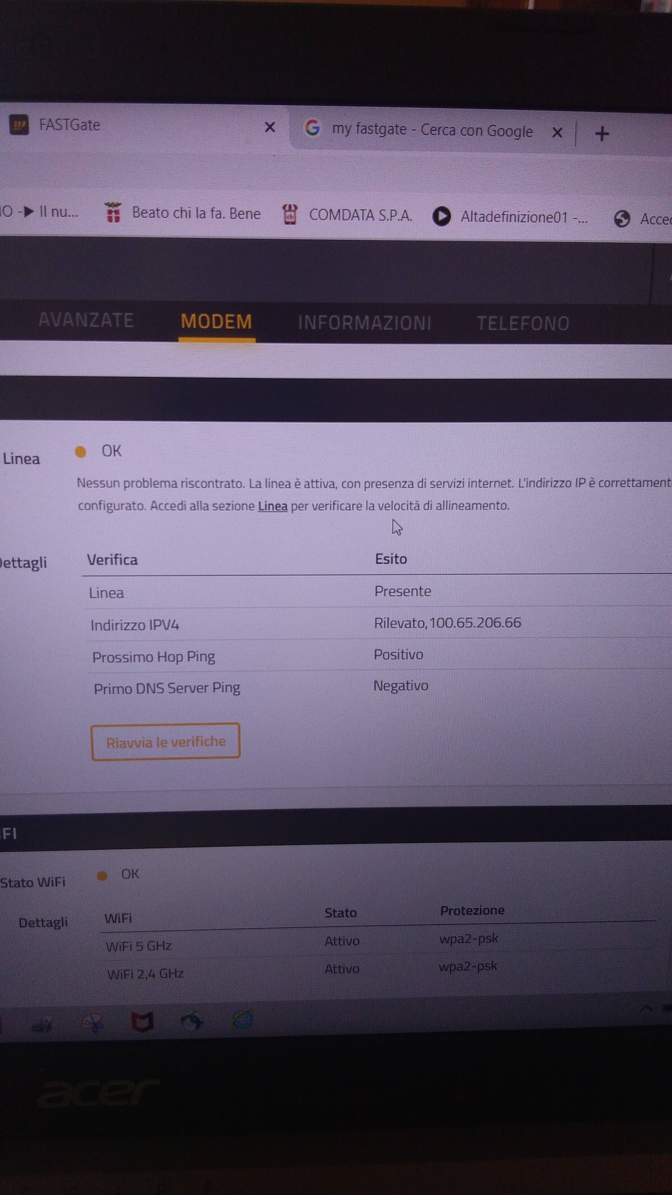Select the MODEM menu section

click(217, 321)
